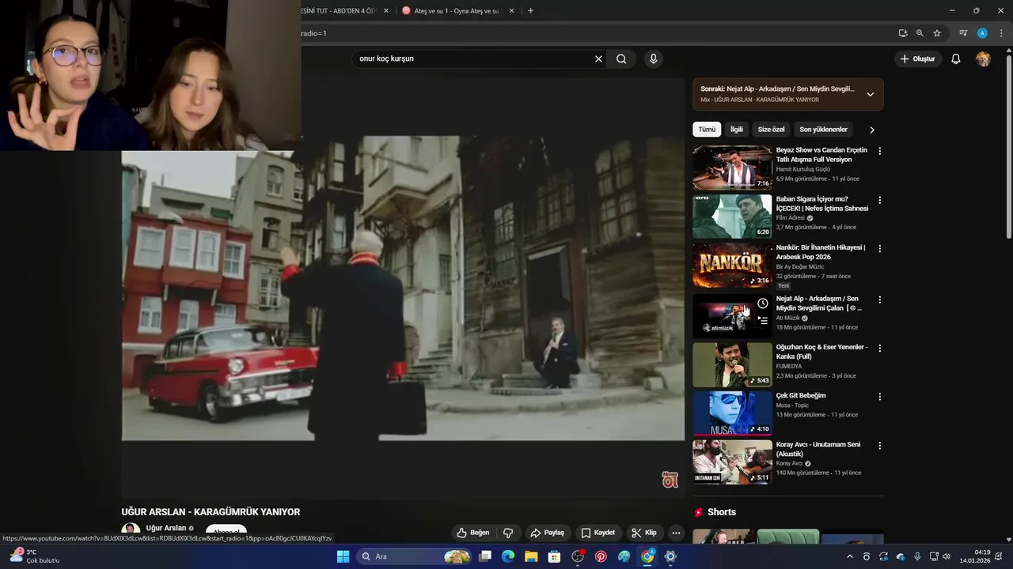The image size is (1013, 569).
Task: Expand the 'Sonraki: Nejat Alp' mix panel
Action: (871, 94)
